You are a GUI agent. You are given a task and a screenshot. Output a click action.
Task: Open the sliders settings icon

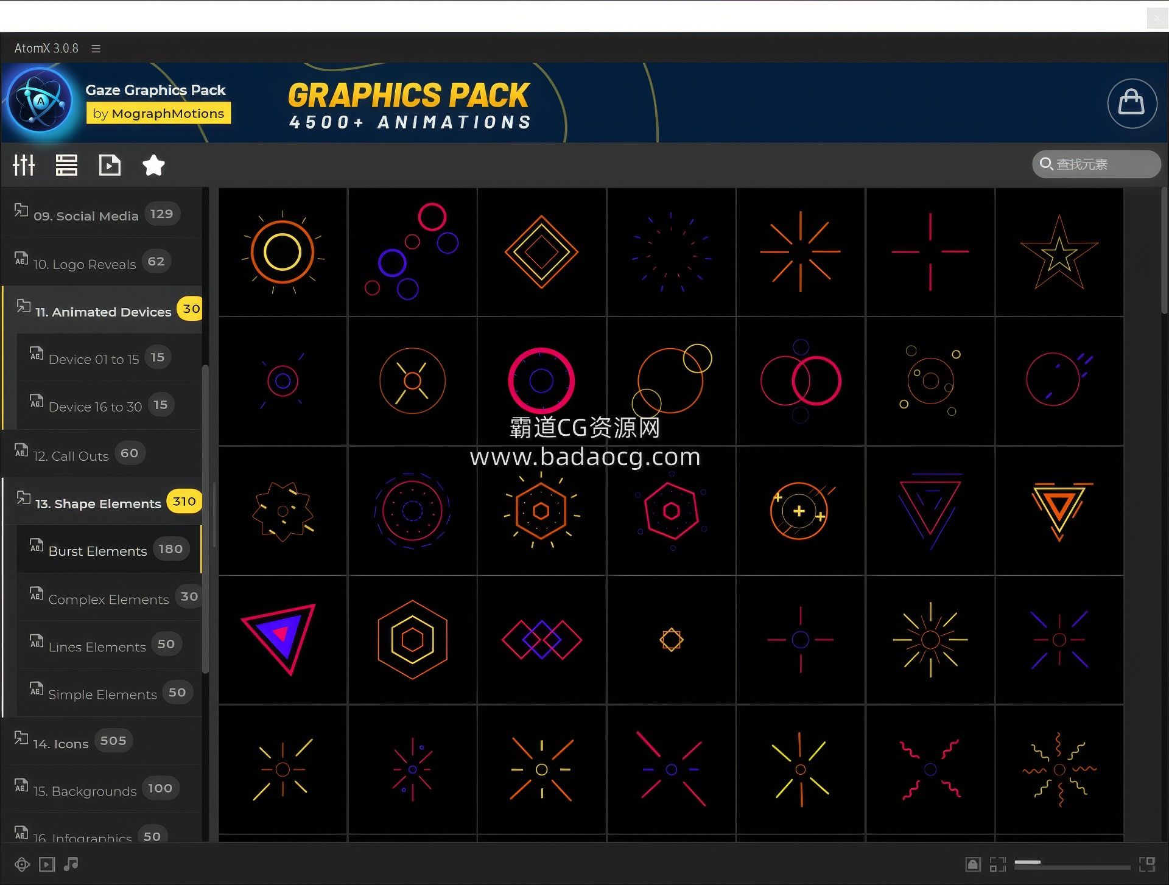pyautogui.click(x=24, y=165)
